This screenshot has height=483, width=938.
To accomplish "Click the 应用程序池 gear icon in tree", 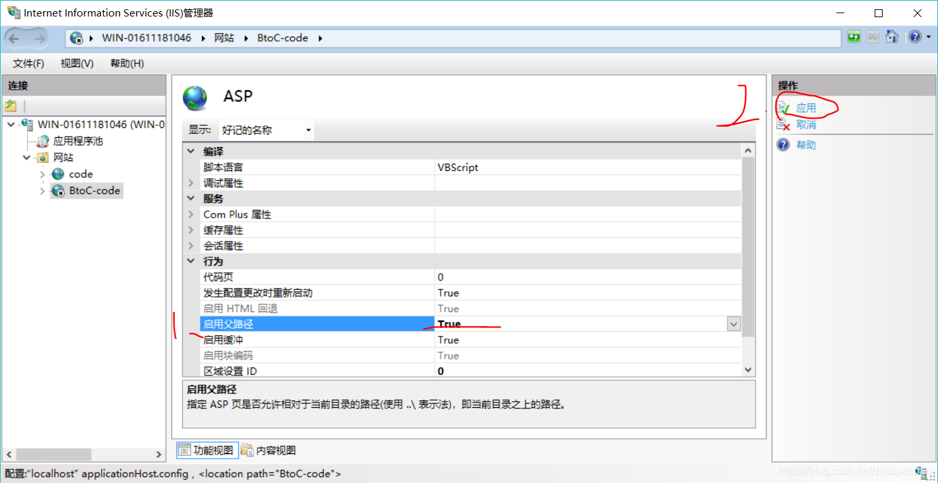I will click(43, 141).
